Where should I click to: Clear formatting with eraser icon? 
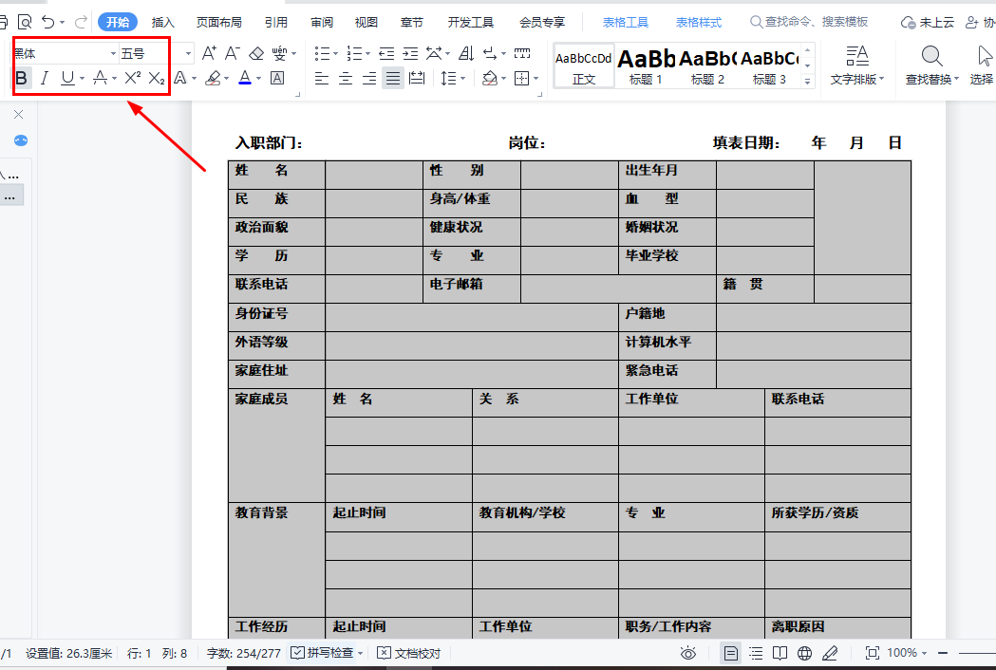click(x=256, y=53)
